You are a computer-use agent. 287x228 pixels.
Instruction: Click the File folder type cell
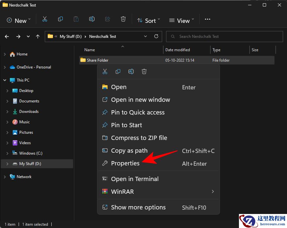221,60
